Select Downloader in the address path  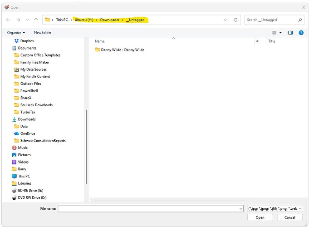(110, 20)
